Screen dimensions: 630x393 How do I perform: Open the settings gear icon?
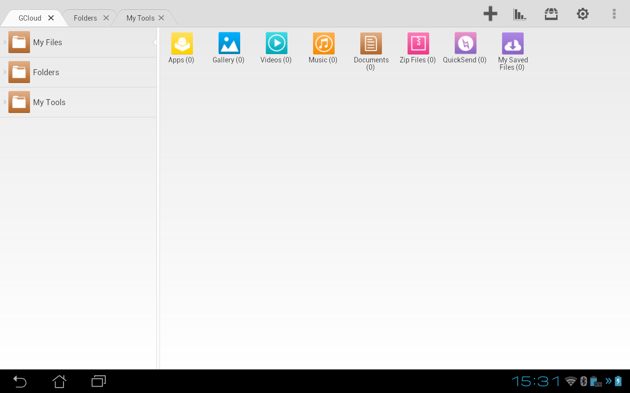pyautogui.click(x=583, y=14)
